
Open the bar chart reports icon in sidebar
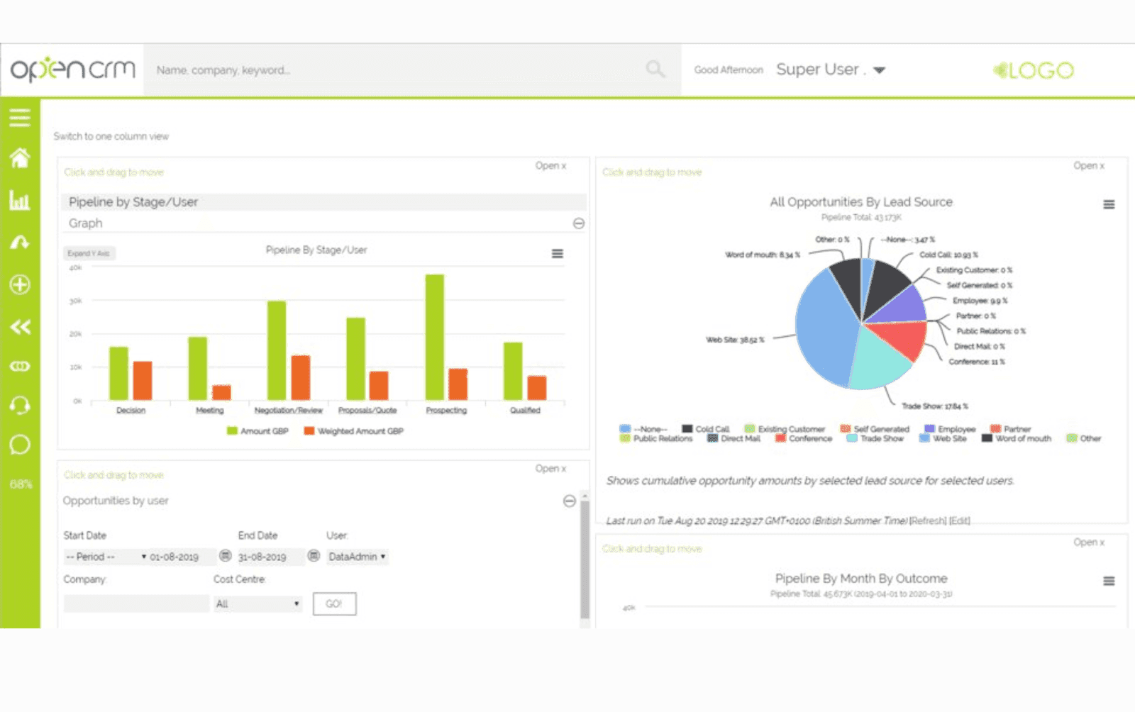pyautogui.click(x=20, y=201)
